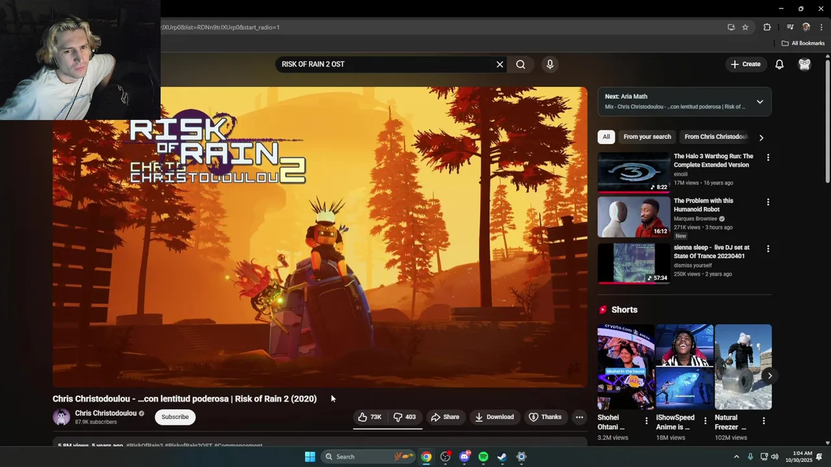Click the browser address bar URL
This screenshot has width=831, height=467.
(221, 27)
